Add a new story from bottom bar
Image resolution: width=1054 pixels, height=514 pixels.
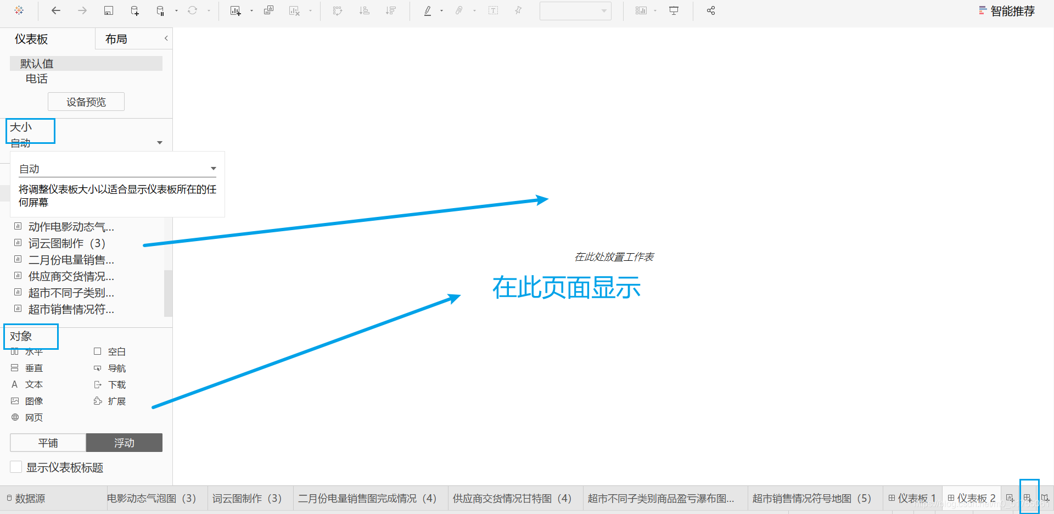(1045, 498)
